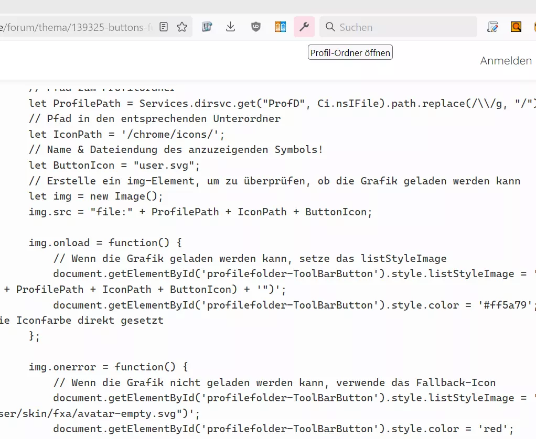536x439 pixels.
Task: Click the img.onload function line
Action: point(105,243)
